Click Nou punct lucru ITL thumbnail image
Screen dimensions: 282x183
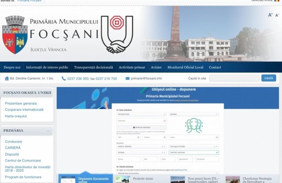[x=178, y=180]
